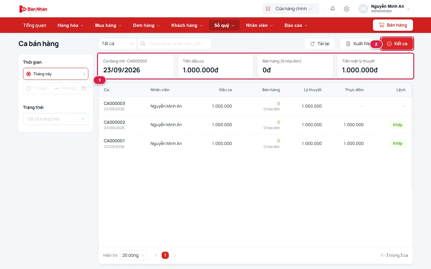431x269 pixels.
Task: Click the search field for shifts
Action: (x=174, y=44)
